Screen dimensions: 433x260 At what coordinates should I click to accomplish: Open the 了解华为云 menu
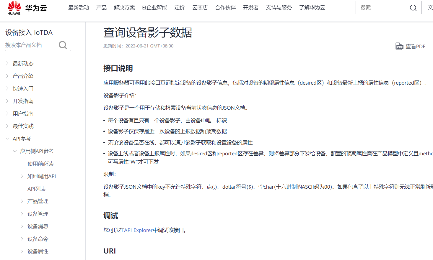point(312,8)
